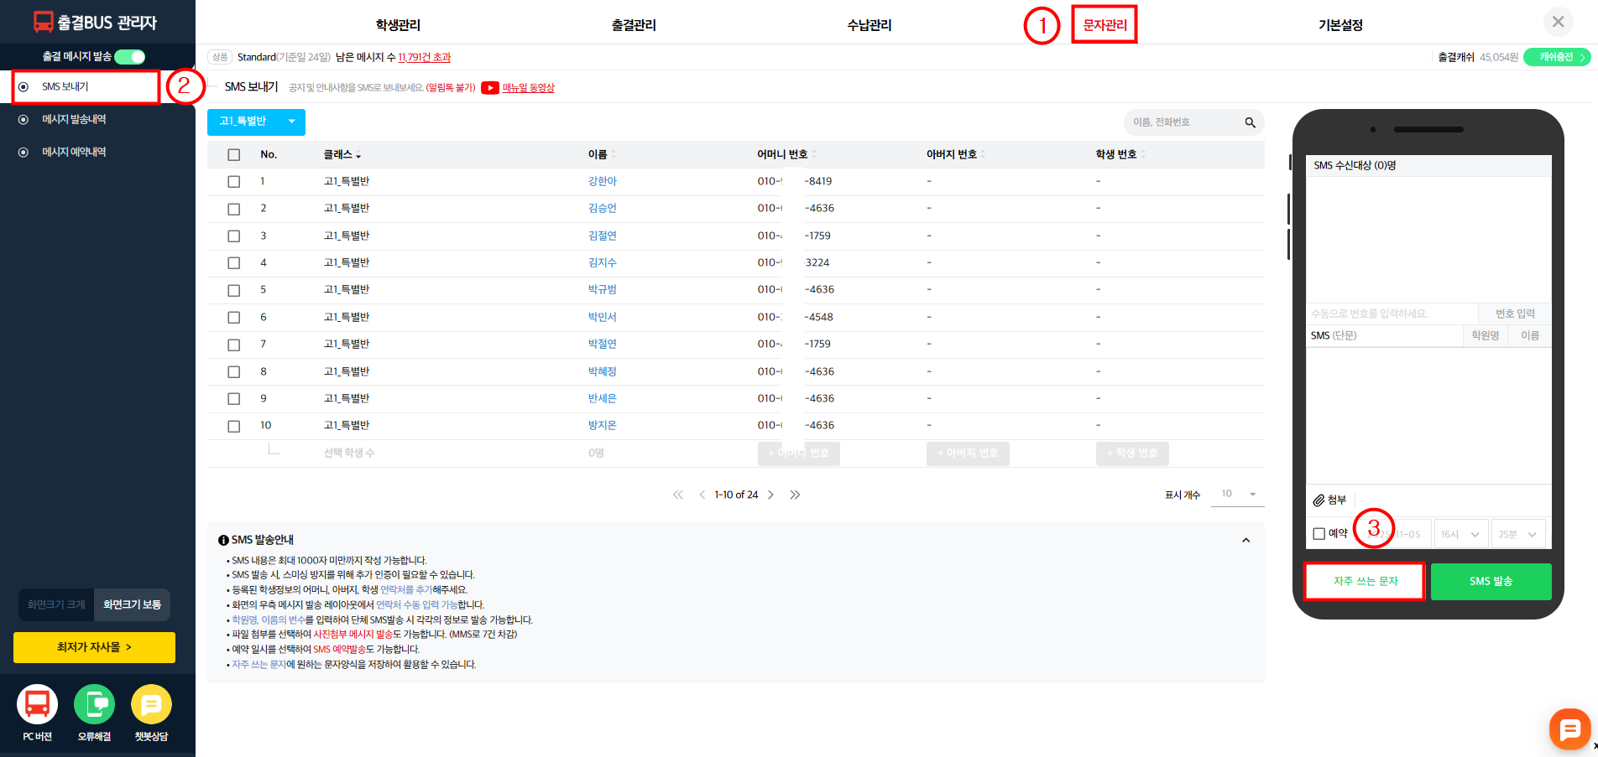Open 메시지 발송내역 in sidebar
The image size is (1598, 757).
[74, 119]
